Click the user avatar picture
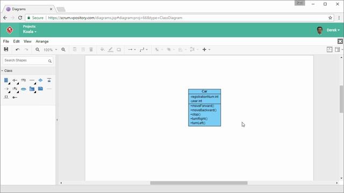Screen dimensions: 344x193 tap(320, 30)
